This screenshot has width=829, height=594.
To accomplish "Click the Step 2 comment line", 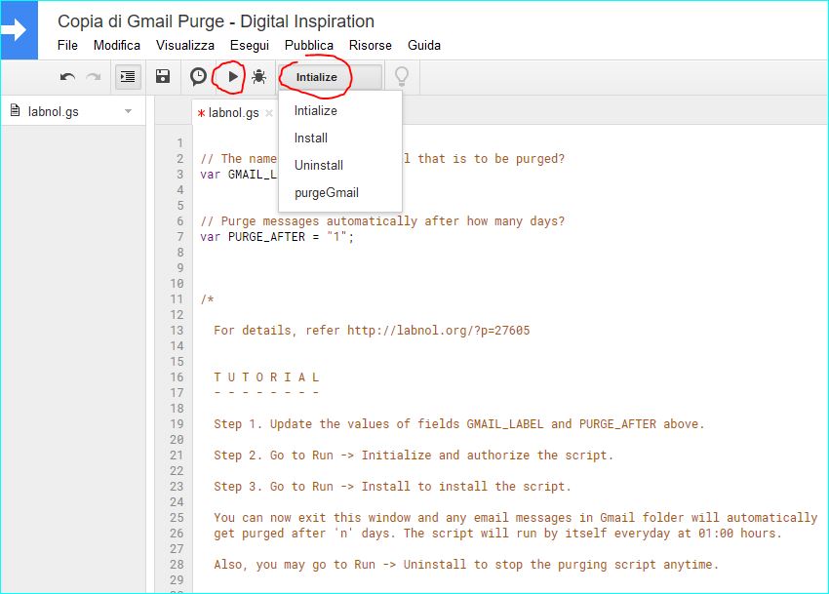I will [414, 455].
